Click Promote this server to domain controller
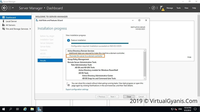The image size is (200, 112). coord(86,56)
